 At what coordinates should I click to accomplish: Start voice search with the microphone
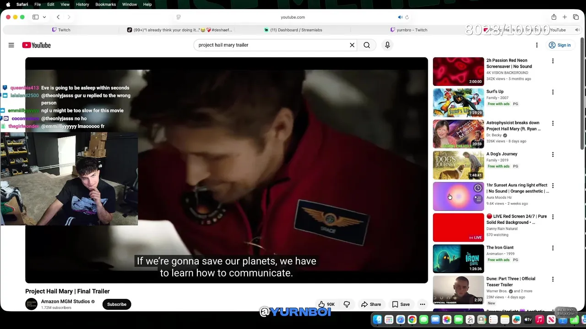[x=387, y=45]
